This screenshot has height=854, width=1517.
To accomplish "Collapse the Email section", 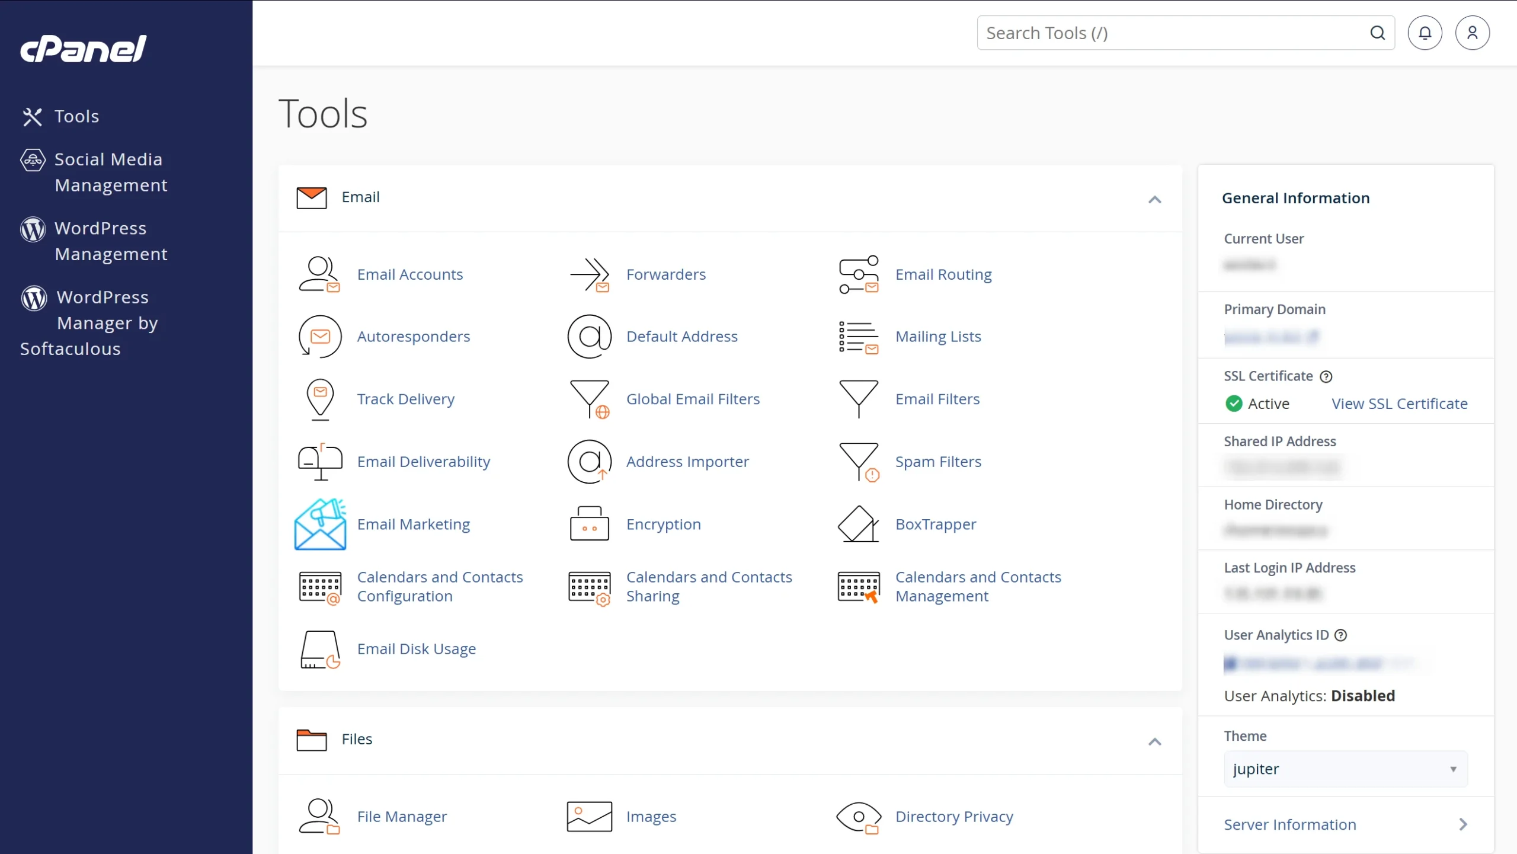I will point(1154,200).
